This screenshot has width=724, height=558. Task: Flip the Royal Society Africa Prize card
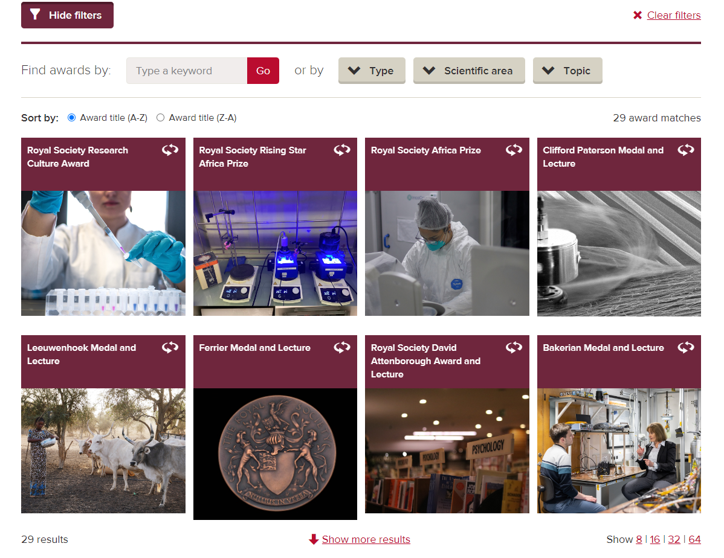click(x=514, y=150)
